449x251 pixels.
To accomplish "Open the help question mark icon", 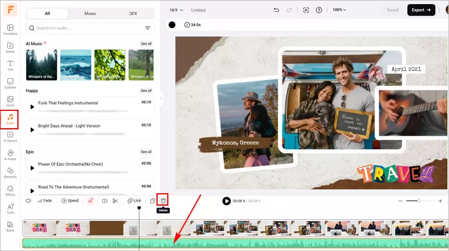I will pyautogui.click(x=319, y=10).
